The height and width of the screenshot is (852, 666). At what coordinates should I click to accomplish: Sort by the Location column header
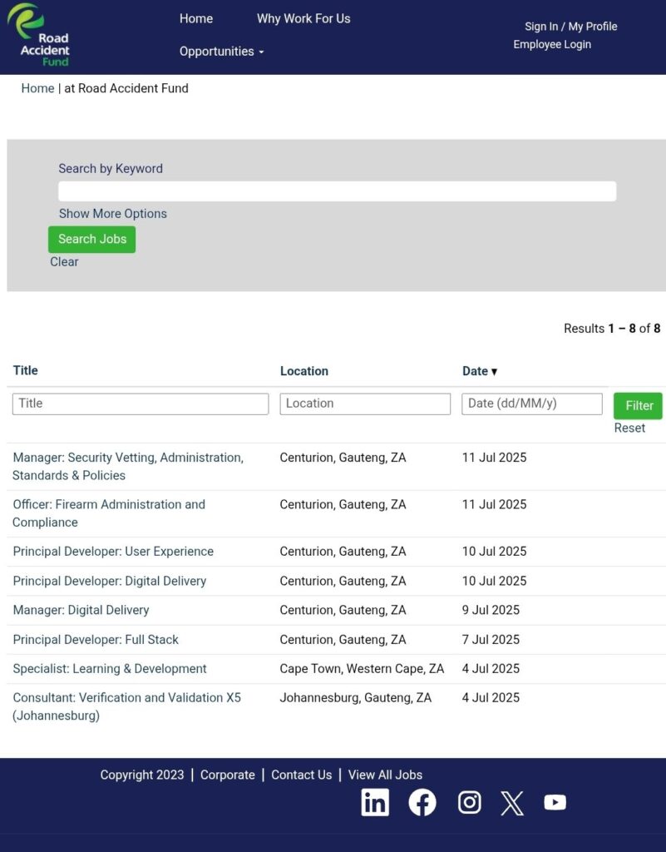point(304,371)
